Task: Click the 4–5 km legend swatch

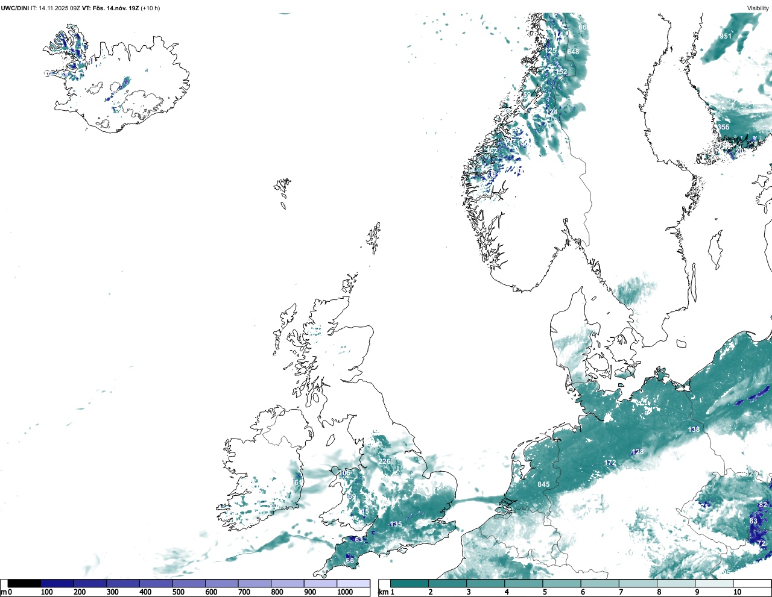Action: (524, 583)
